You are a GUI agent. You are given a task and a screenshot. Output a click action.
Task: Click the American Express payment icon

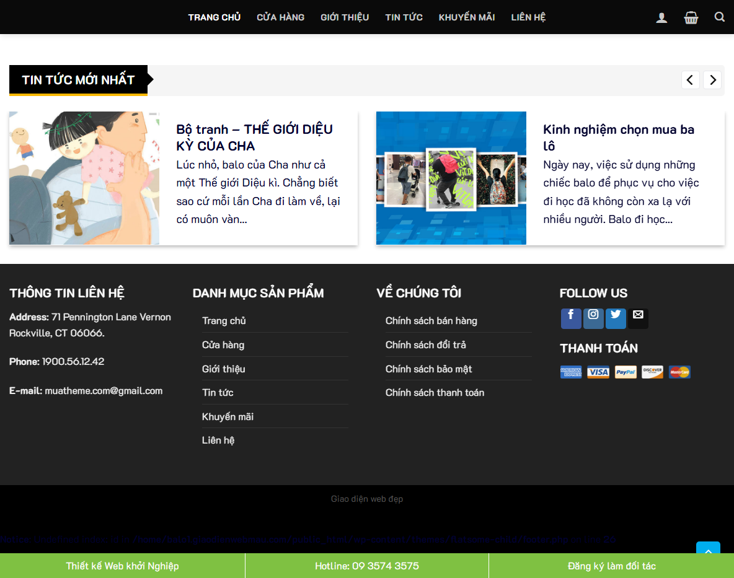click(x=570, y=372)
